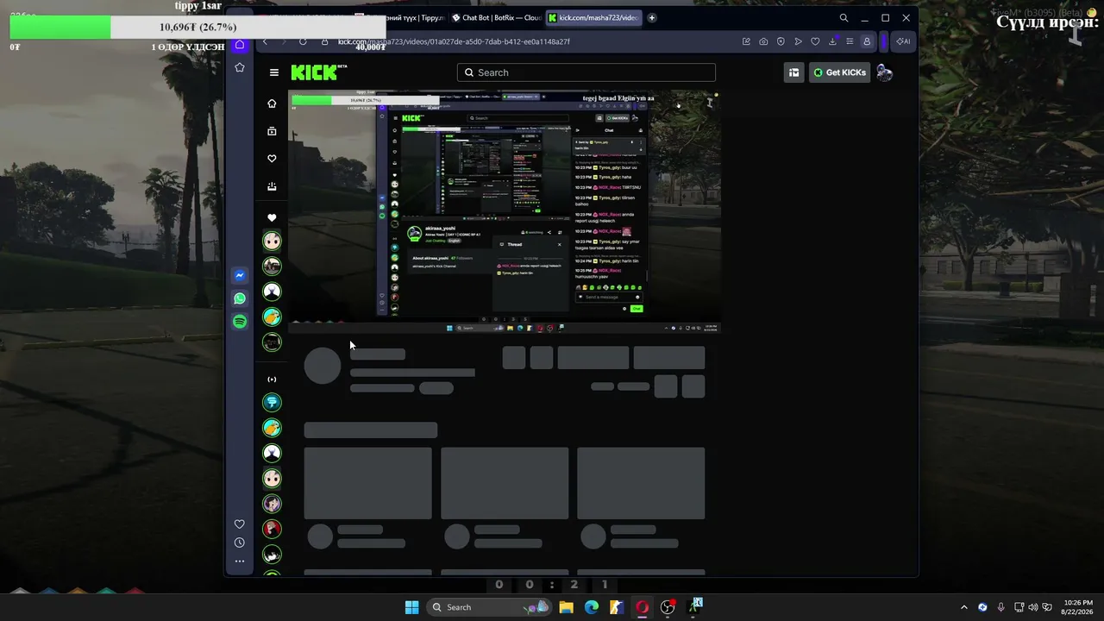Click the Kick video player thumbnail

click(505, 211)
